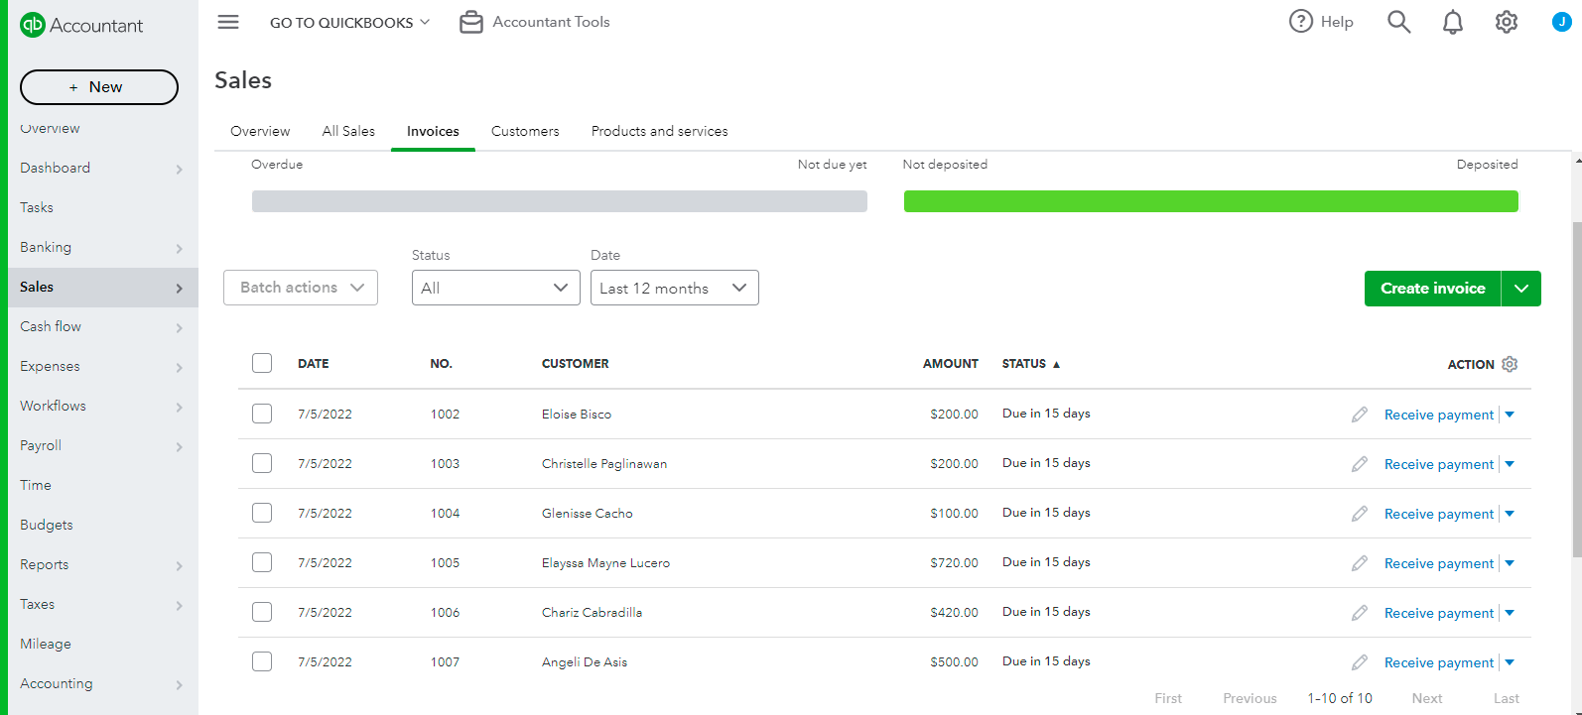Go to the Products and services tab

pos(659,131)
